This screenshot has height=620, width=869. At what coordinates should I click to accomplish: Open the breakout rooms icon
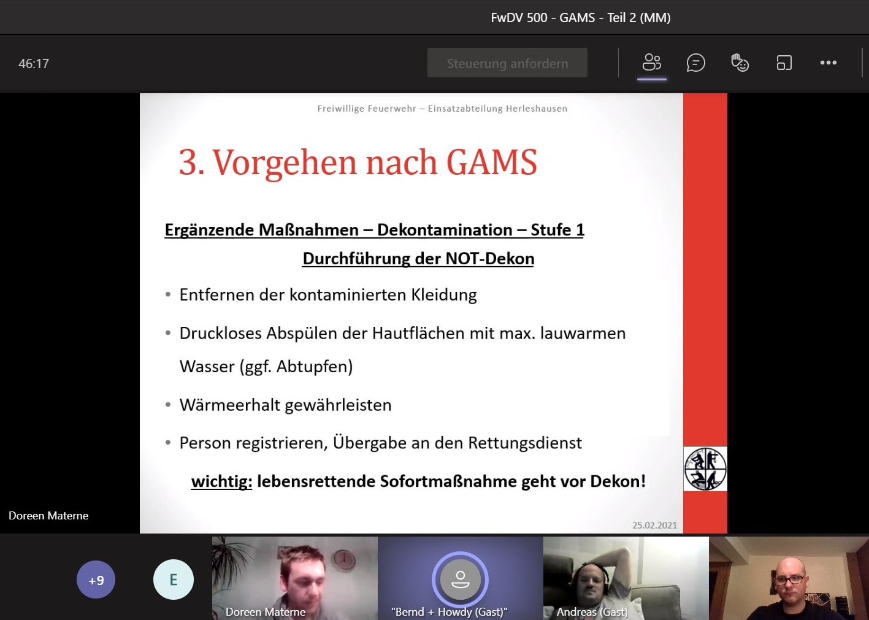pyautogui.click(x=784, y=63)
